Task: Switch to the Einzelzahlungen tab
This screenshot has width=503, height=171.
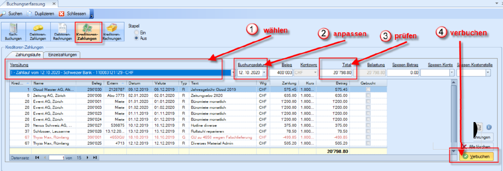Action: pos(62,55)
